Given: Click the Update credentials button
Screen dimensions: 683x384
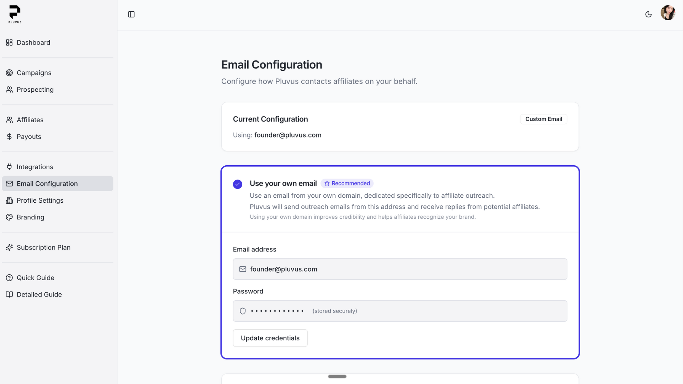Looking at the screenshot, I should click(270, 338).
